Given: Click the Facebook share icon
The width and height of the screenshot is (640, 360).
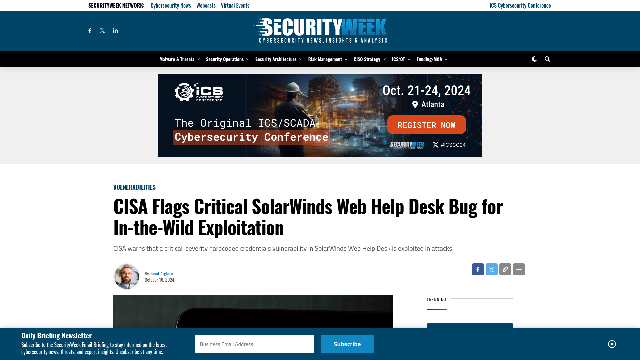Looking at the screenshot, I should coord(478,269).
